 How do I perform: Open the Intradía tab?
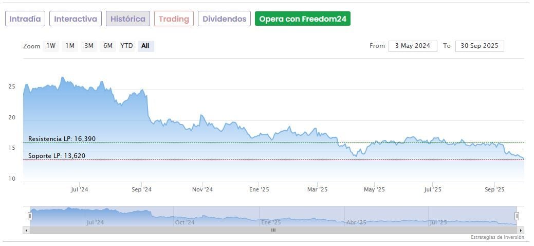coord(25,19)
